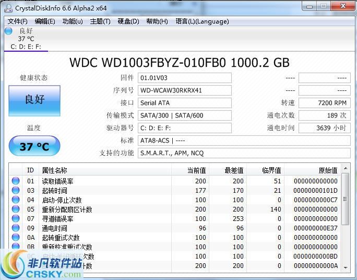Open the 帮助(H) menu
357x280 pixels.
click(x=157, y=21)
